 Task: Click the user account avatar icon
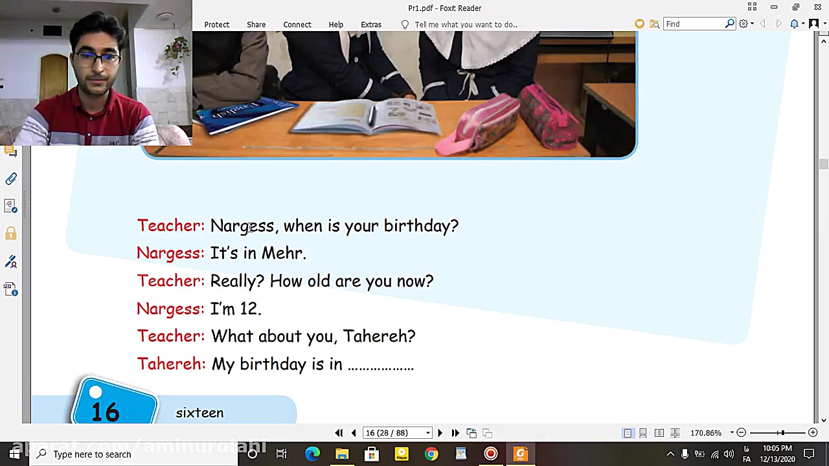(x=813, y=24)
